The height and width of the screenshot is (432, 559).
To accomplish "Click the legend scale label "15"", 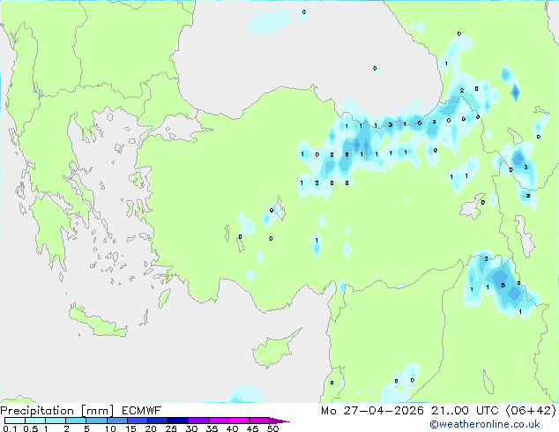I will 130,428.
